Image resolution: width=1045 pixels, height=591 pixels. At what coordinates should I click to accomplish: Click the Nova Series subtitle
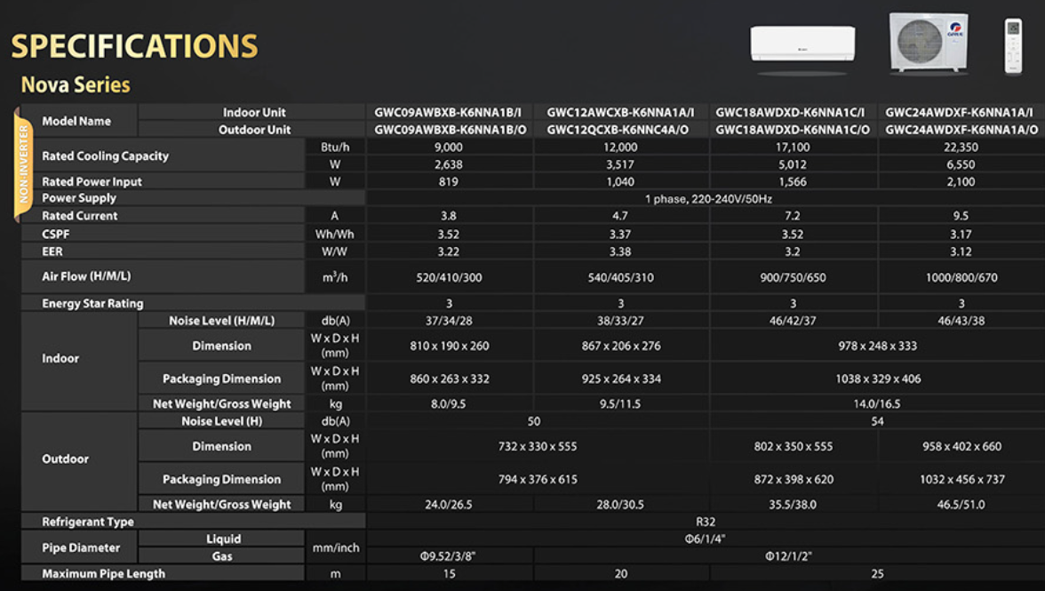point(76,85)
